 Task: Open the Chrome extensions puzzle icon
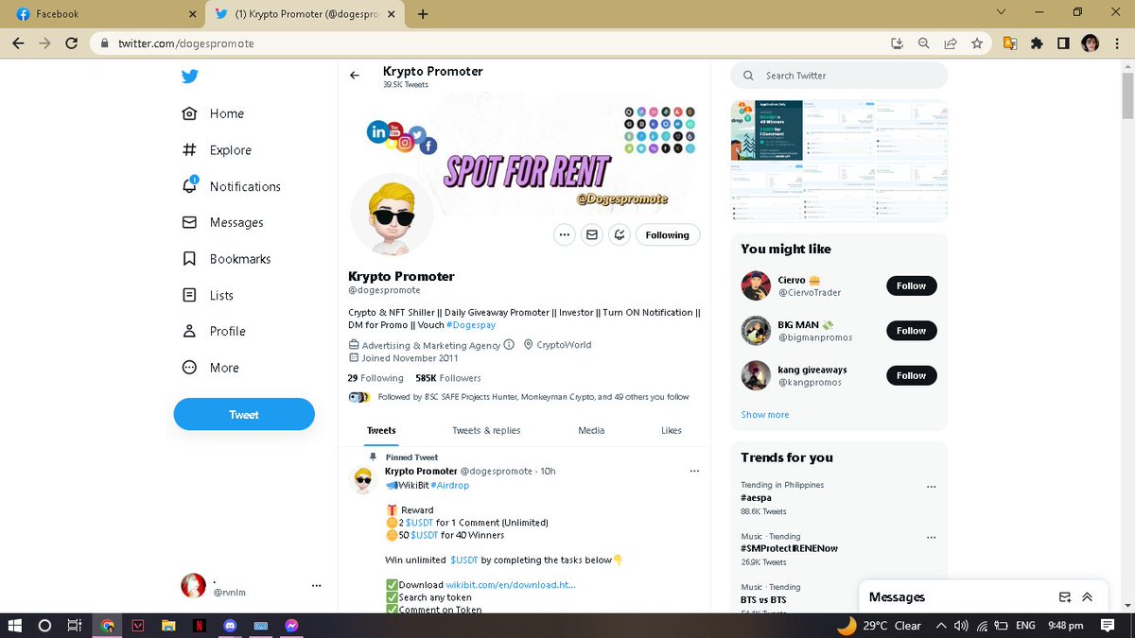(x=1037, y=43)
